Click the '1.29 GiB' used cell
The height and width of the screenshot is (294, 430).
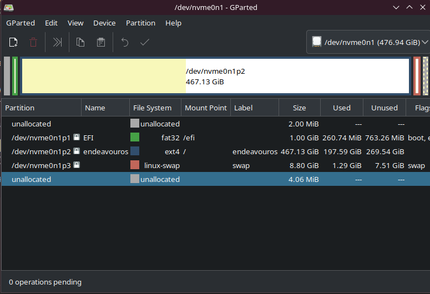[347, 166]
